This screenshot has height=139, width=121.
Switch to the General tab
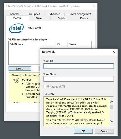pos(14,14)
